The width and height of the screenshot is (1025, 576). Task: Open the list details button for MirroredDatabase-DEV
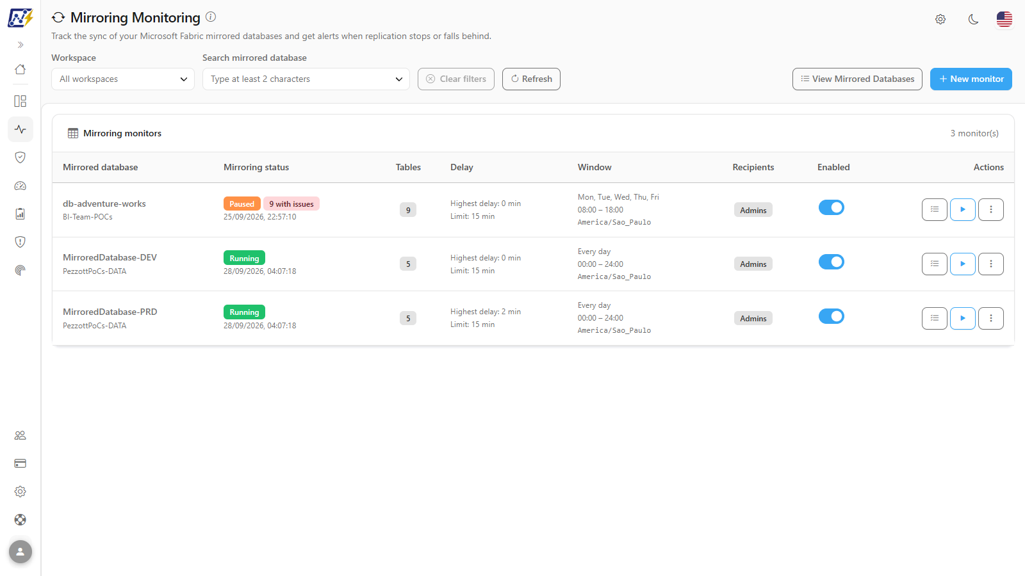[x=935, y=264]
